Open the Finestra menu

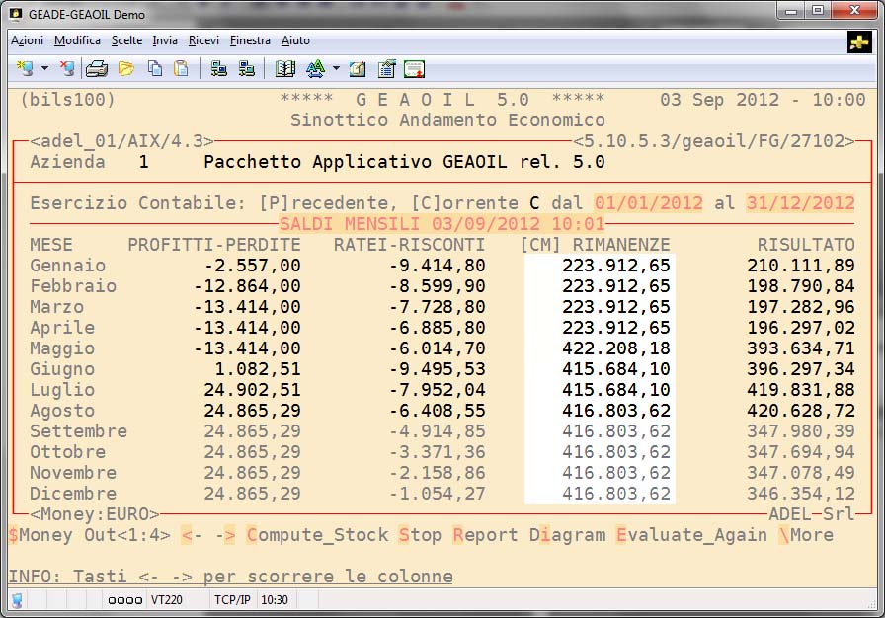(250, 40)
